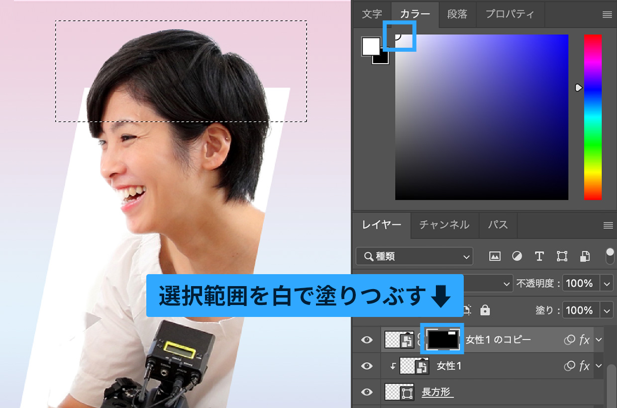Open the プロパティ tab
This screenshot has height=408, width=617.
[x=510, y=14]
